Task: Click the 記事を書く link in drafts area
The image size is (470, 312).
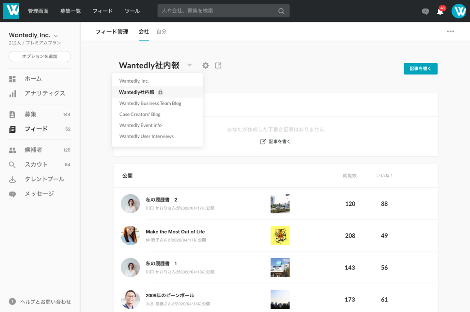Action: point(279,142)
